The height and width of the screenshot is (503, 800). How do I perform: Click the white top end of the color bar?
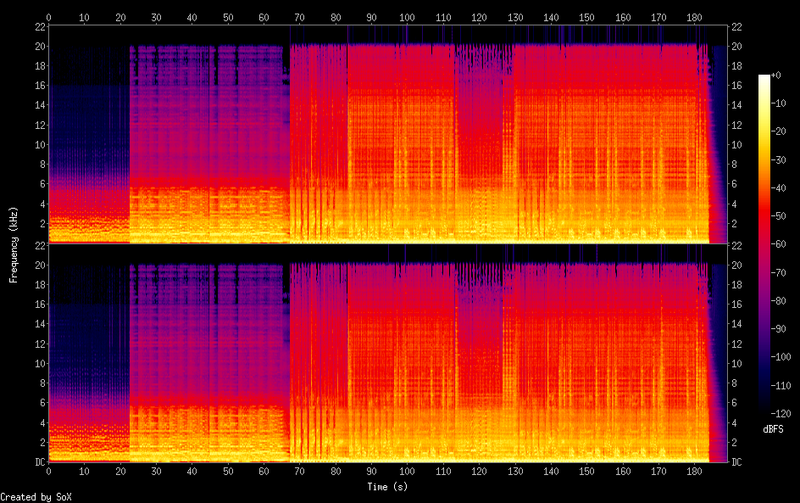(x=764, y=78)
